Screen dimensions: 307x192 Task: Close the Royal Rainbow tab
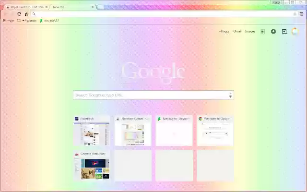point(47,7)
